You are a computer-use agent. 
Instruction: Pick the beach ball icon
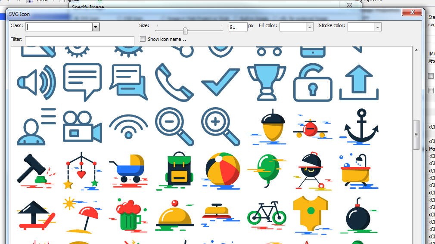point(221,171)
